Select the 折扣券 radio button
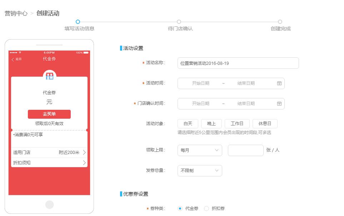 tap(206, 209)
